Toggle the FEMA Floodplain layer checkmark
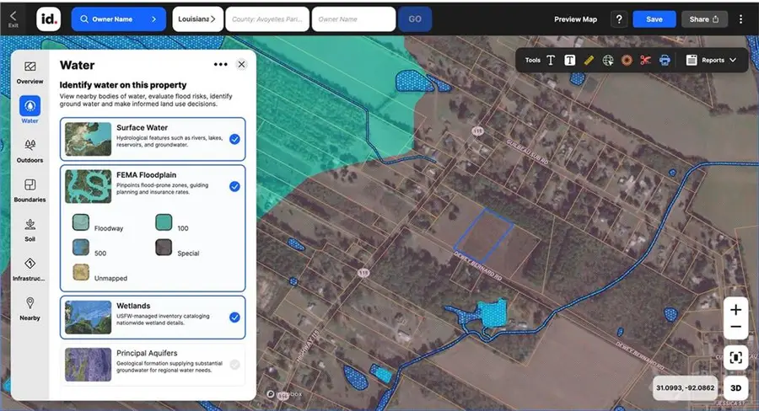 tap(234, 186)
